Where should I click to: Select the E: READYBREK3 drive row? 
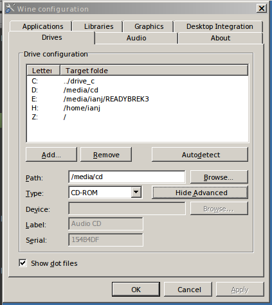pos(137,99)
